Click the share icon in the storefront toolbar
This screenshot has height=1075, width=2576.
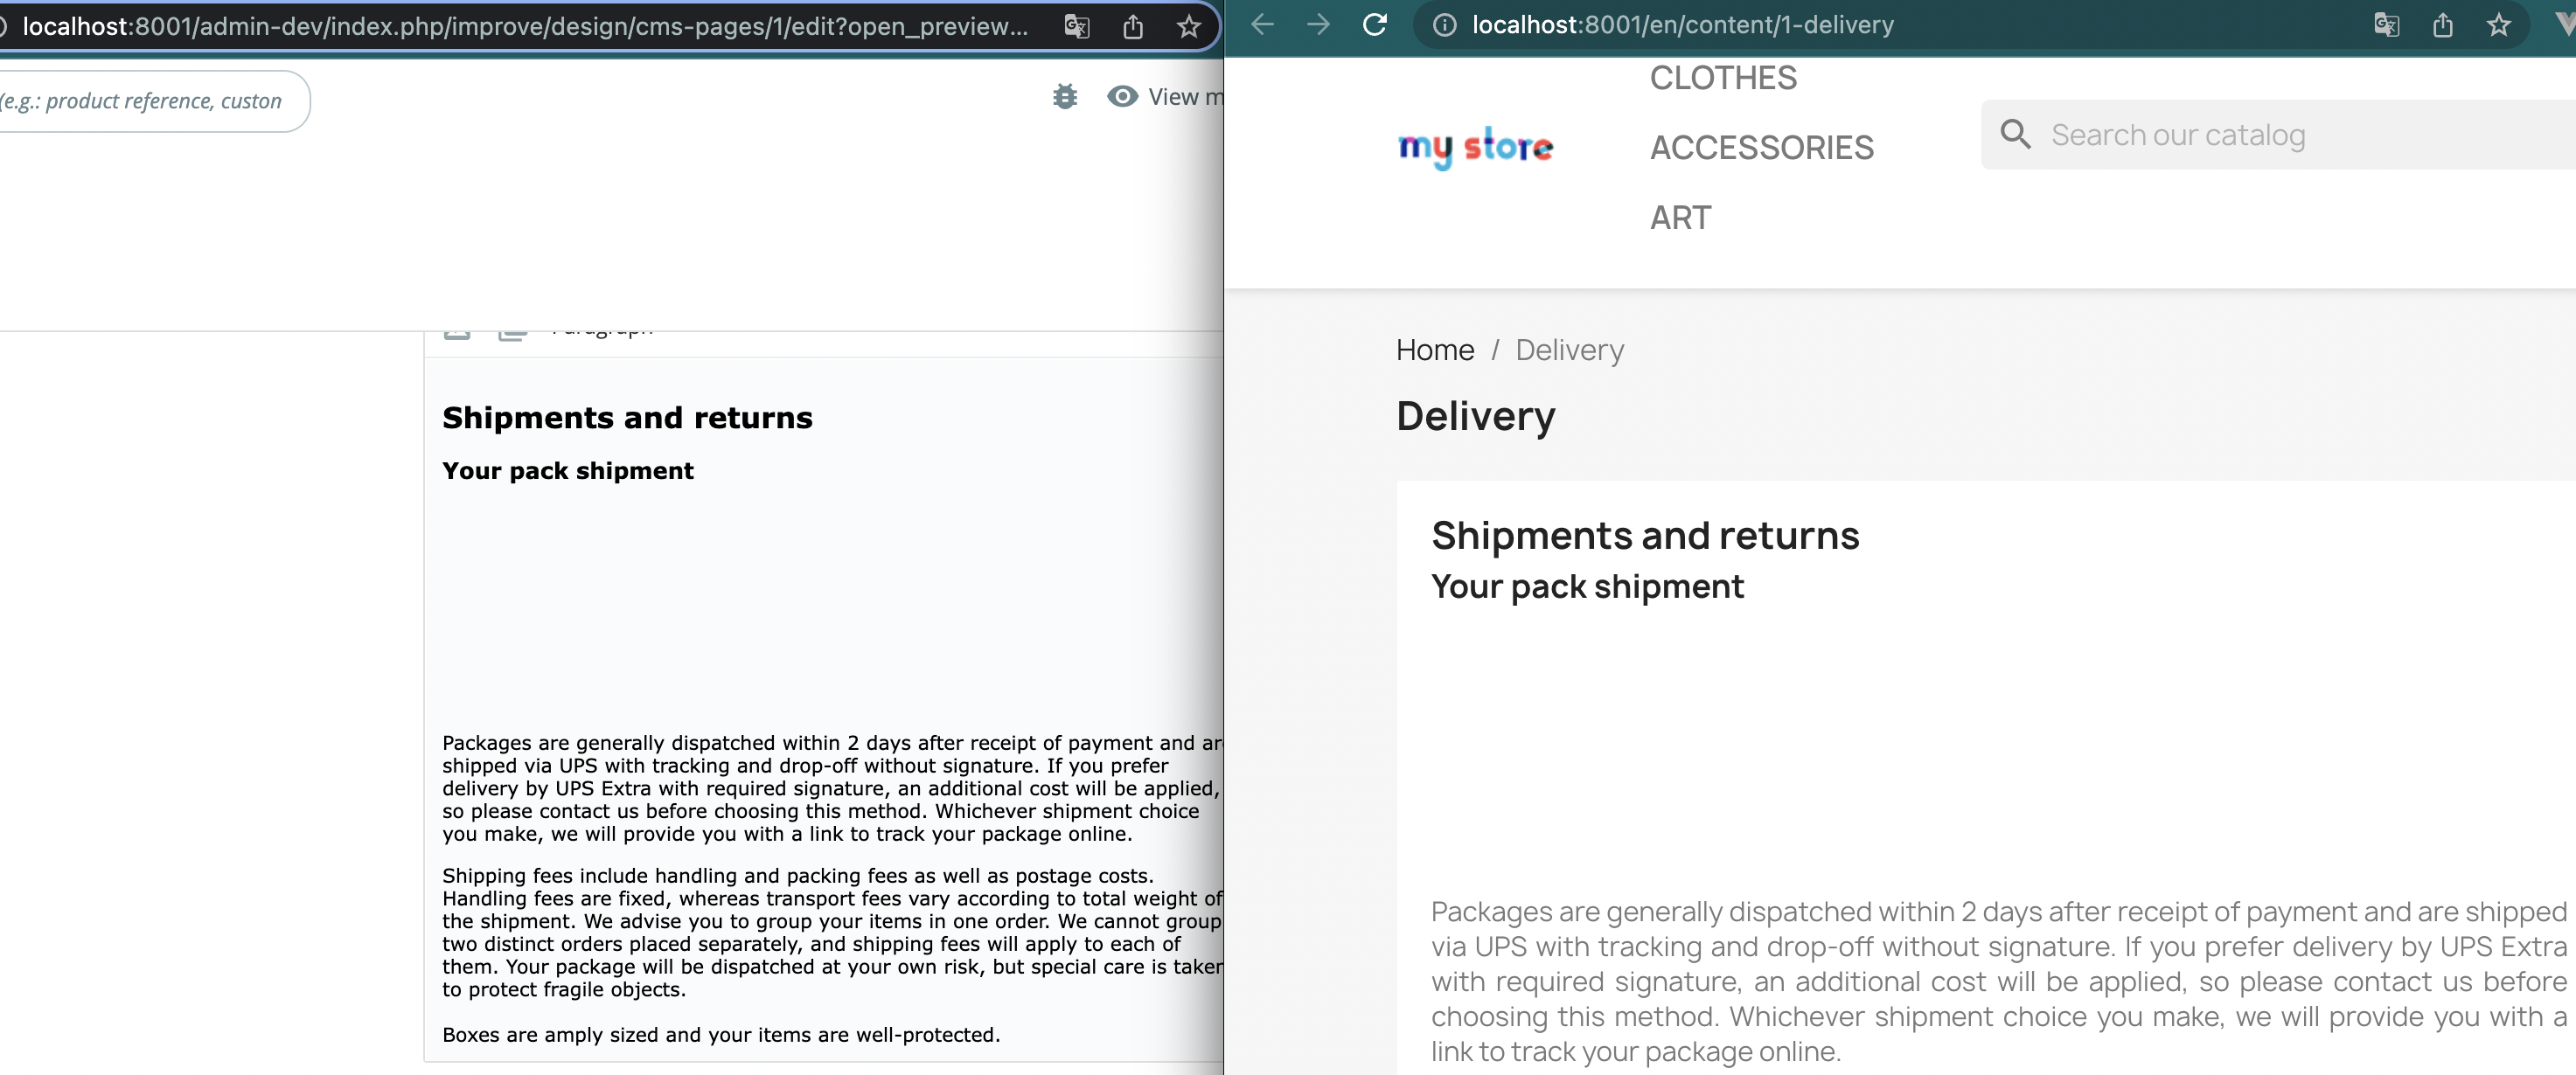click(x=2443, y=25)
